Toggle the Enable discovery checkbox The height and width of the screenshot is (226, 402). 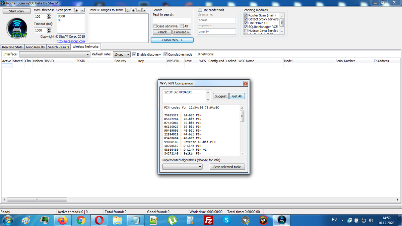(134, 54)
